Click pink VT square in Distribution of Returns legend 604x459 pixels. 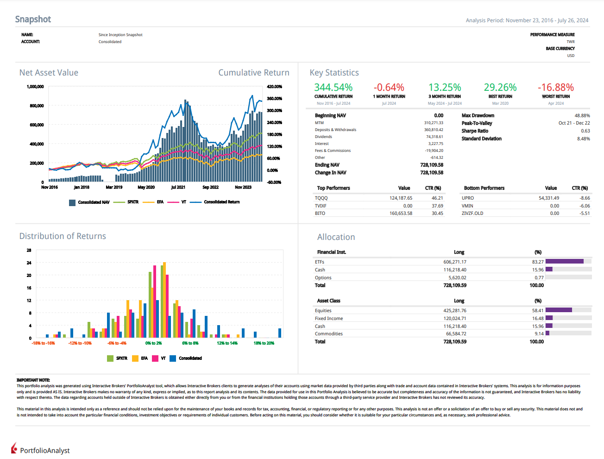pos(155,358)
